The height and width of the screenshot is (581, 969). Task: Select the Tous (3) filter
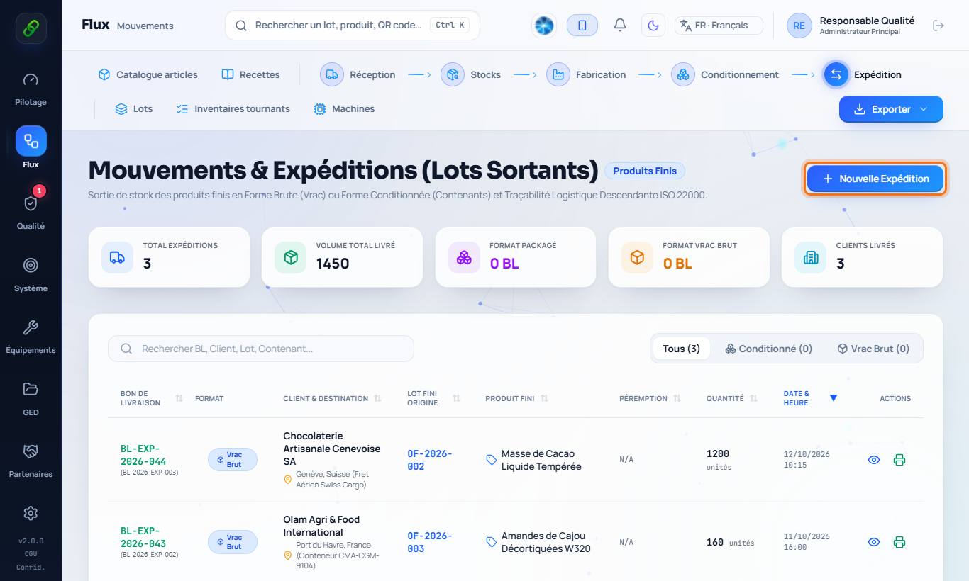point(681,349)
